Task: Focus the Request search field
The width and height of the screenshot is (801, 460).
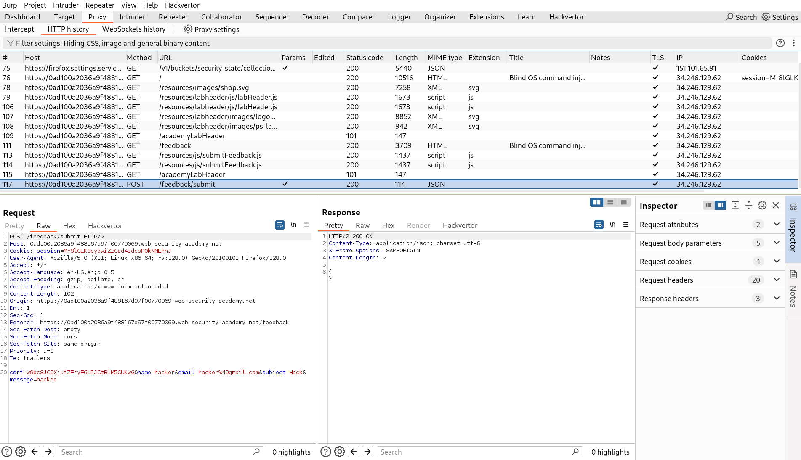Action: (161, 452)
